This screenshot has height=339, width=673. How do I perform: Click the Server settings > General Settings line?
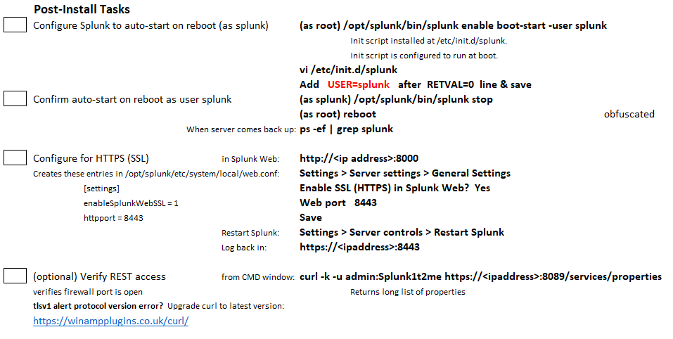point(405,173)
